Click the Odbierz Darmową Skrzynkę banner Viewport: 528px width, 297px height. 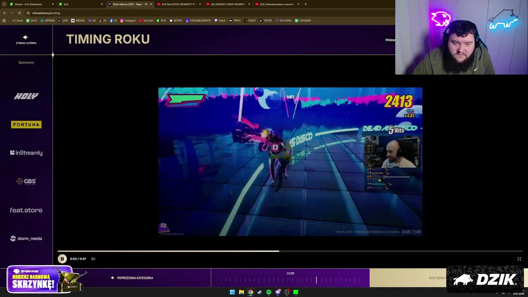point(45,279)
